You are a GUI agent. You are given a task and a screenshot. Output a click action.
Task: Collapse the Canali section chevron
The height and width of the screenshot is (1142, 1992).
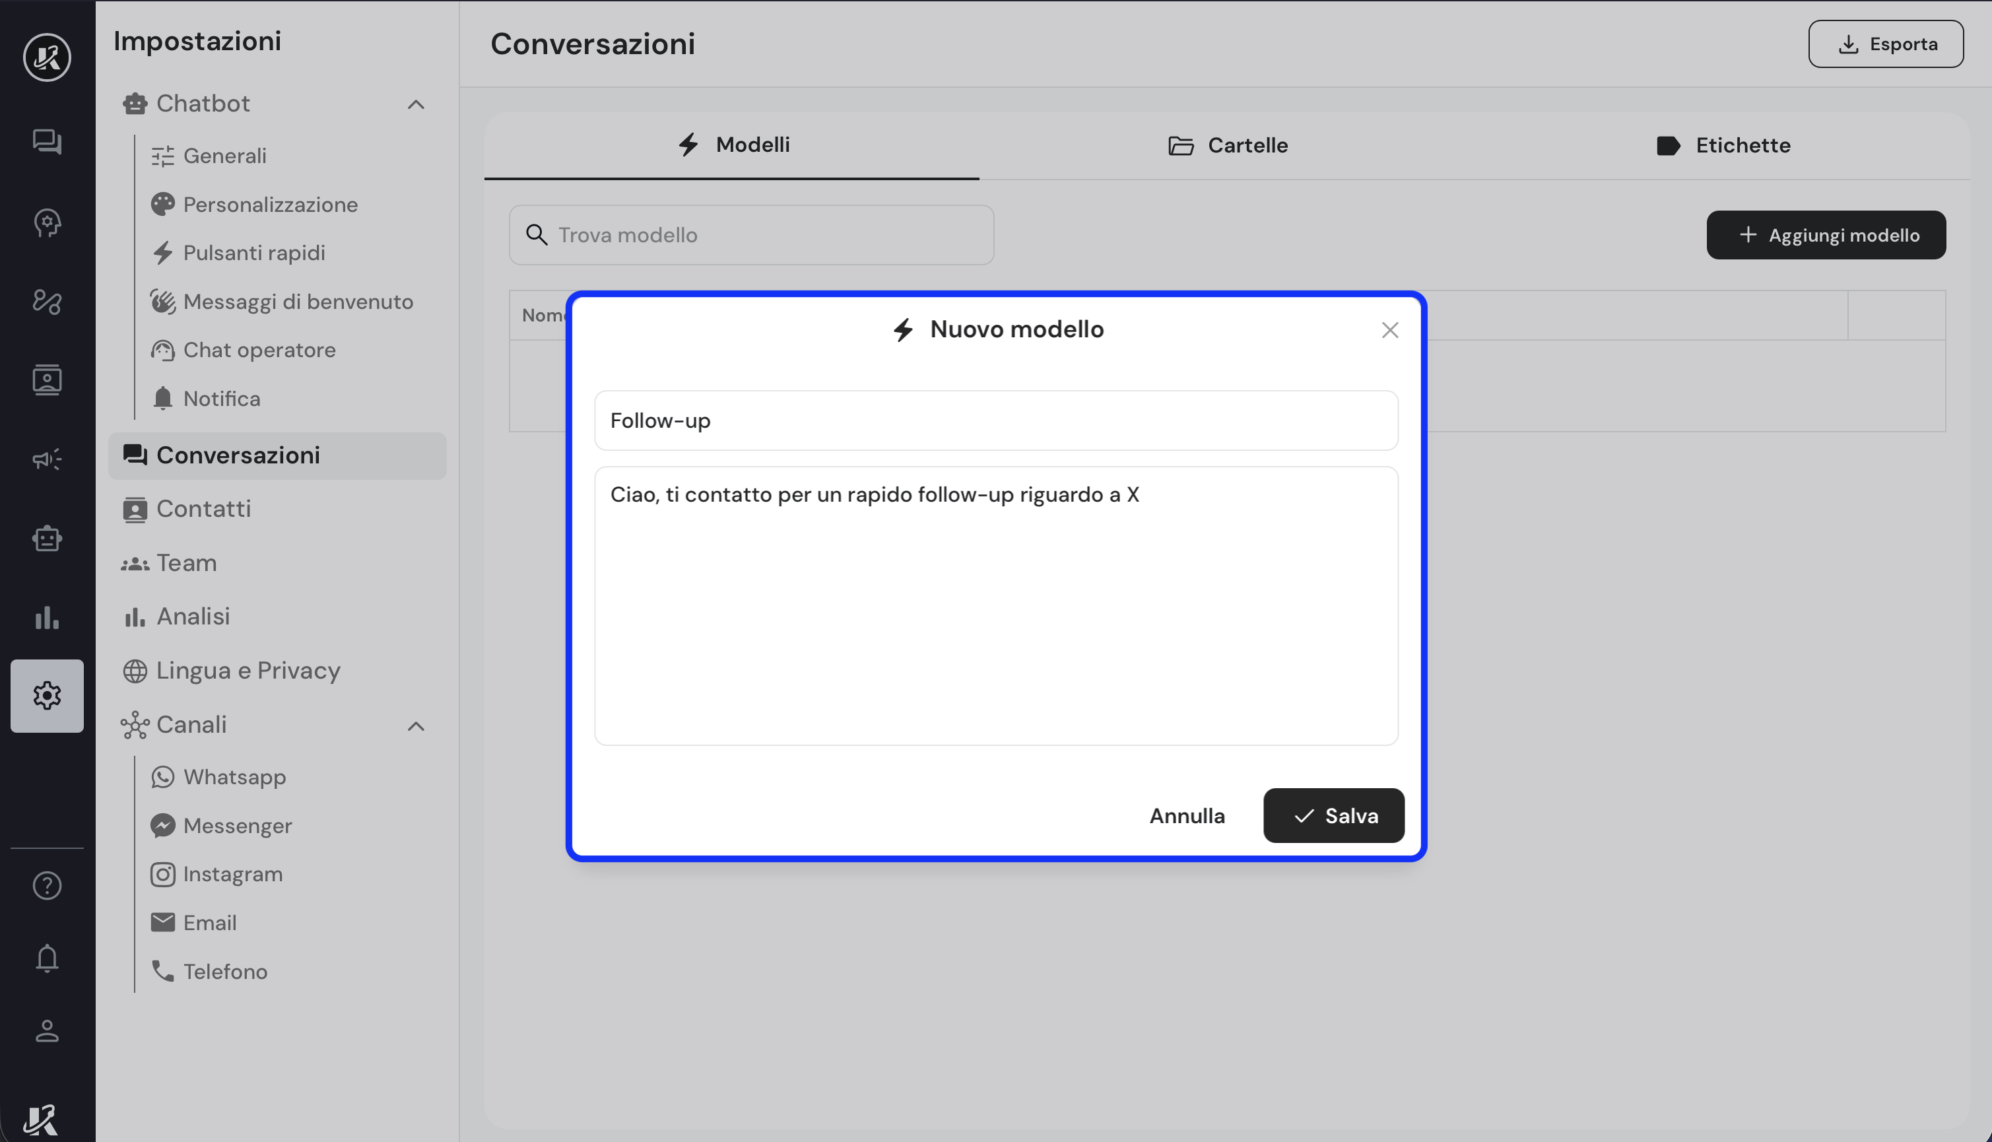coord(416,725)
